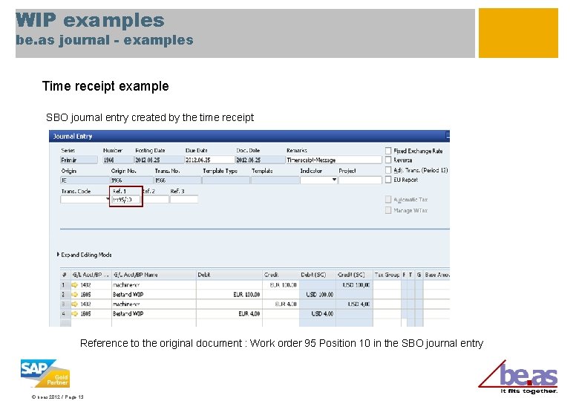The image size is (579, 401).
Task: Click the Template Type field
Action: pyautogui.click(x=226, y=180)
